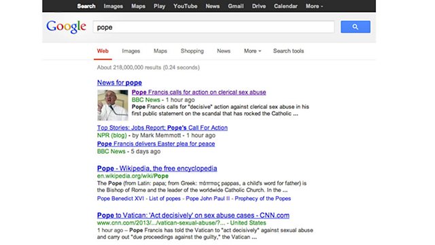Open the CNN.com 'Act decisively' result
The image size is (435, 245).
click(x=193, y=215)
